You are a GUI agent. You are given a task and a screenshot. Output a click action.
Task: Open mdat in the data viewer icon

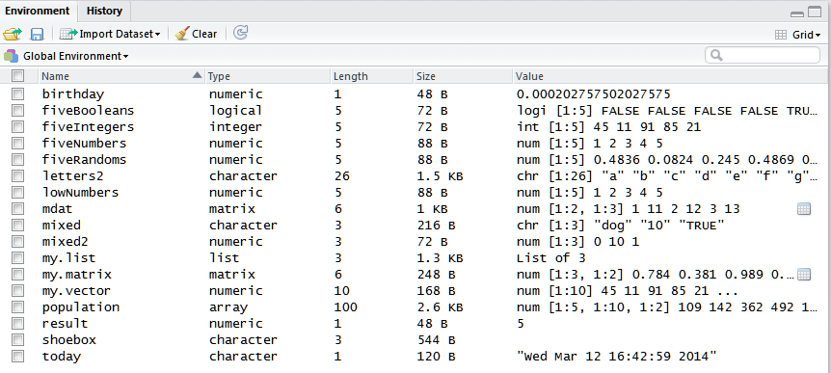click(803, 209)
